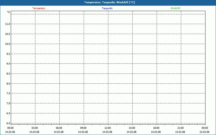Click the green Windchill legend label

coord(175,8)
